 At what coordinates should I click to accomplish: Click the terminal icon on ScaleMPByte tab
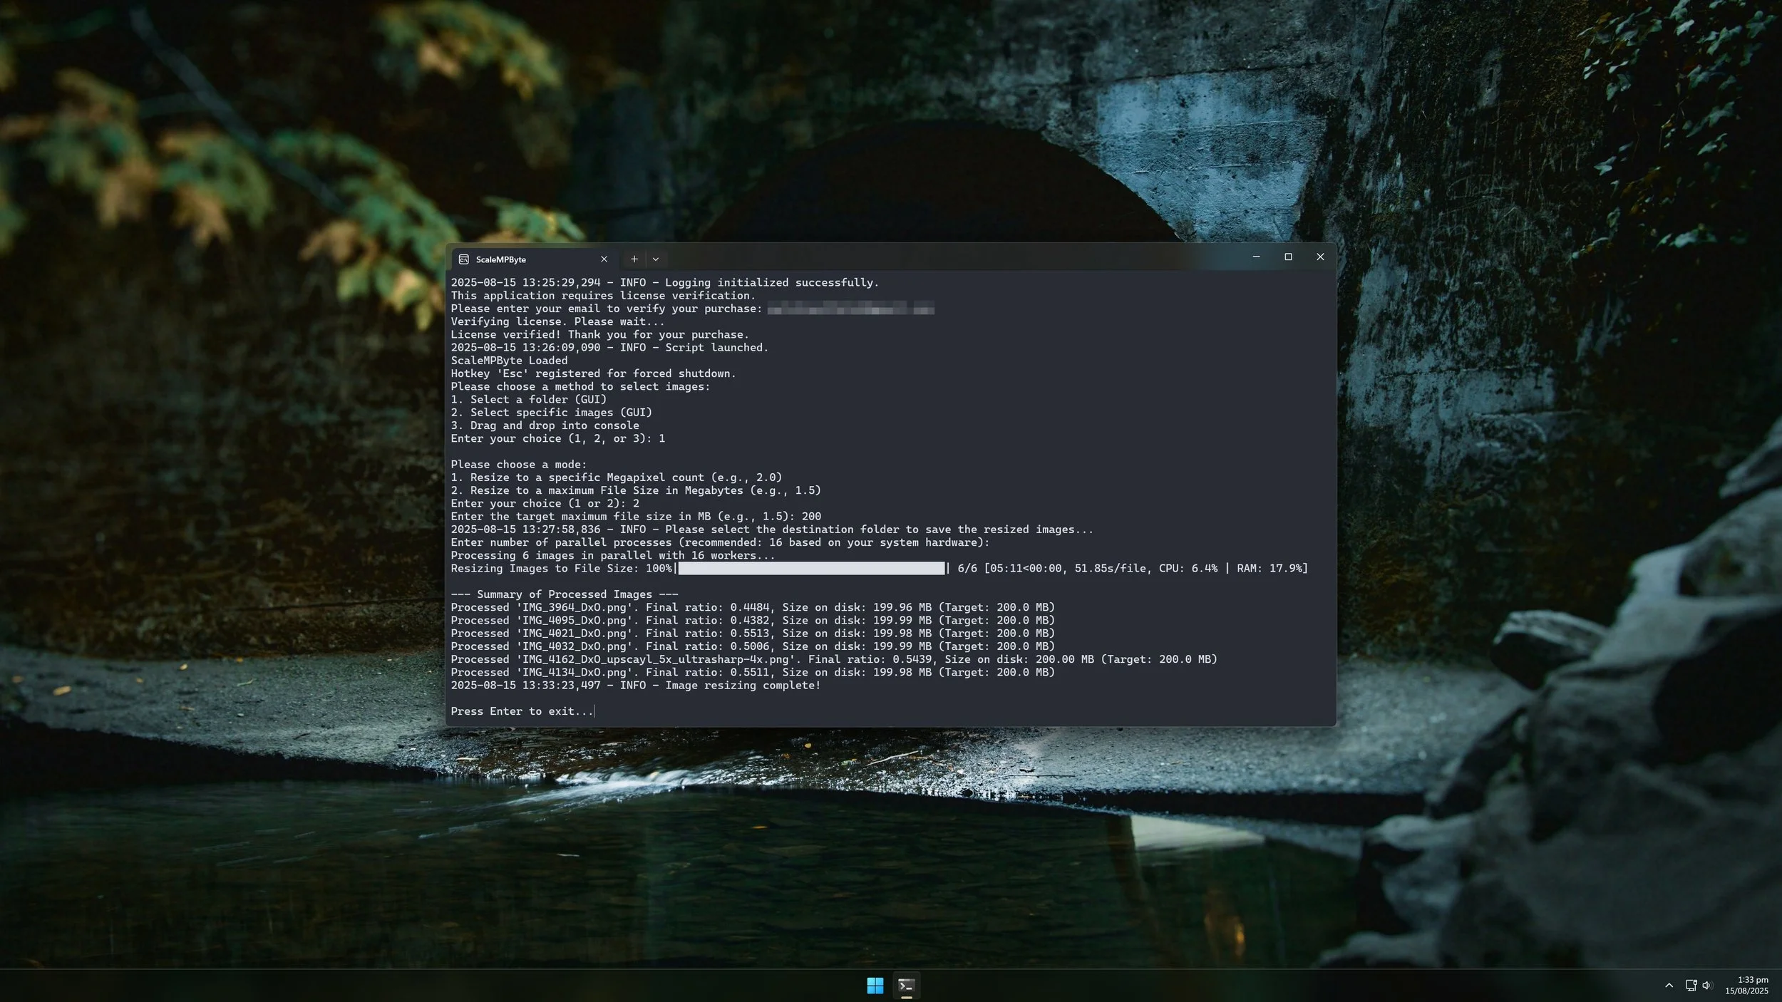(x=463, y=259)
